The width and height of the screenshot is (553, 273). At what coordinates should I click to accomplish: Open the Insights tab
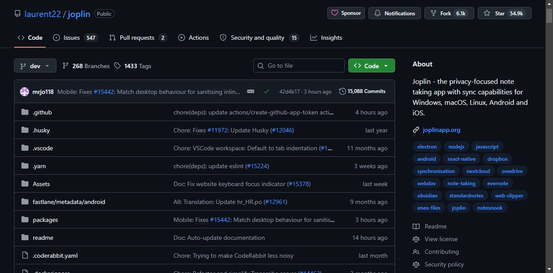click(326, 38)
